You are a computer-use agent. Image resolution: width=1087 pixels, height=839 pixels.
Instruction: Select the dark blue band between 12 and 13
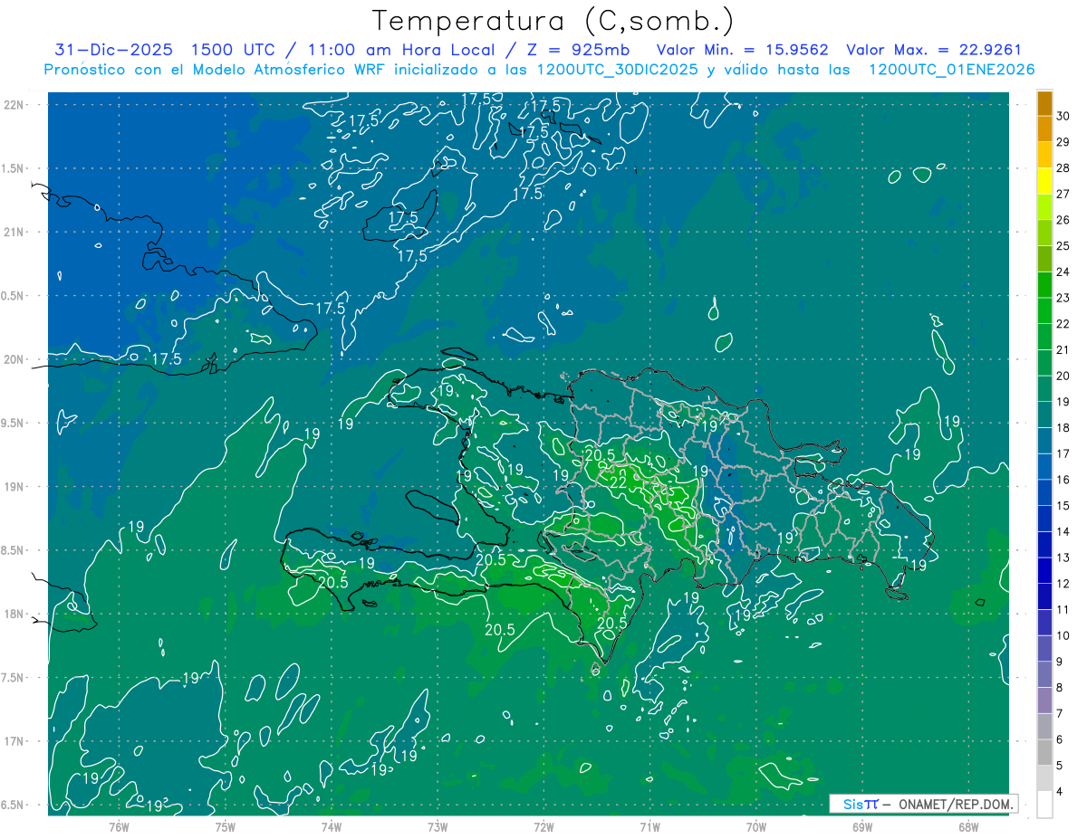[x=1044, y=570]
